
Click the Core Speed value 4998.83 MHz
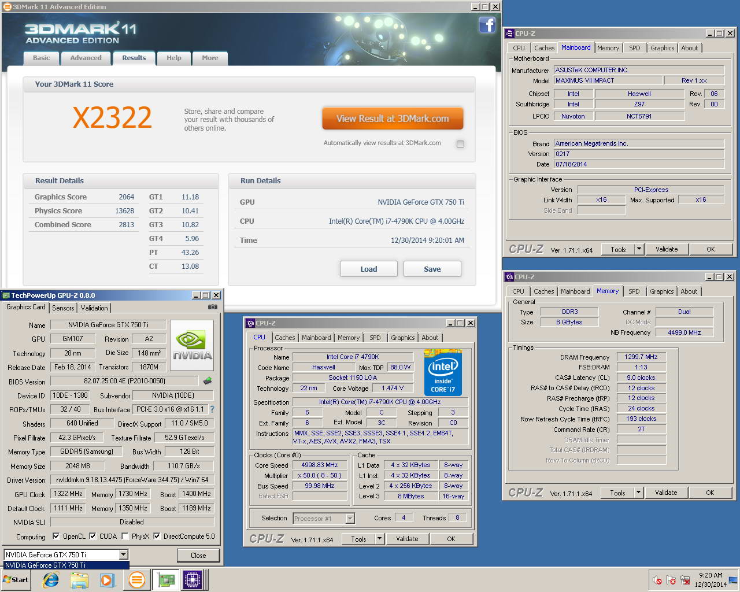pos(320,465)
